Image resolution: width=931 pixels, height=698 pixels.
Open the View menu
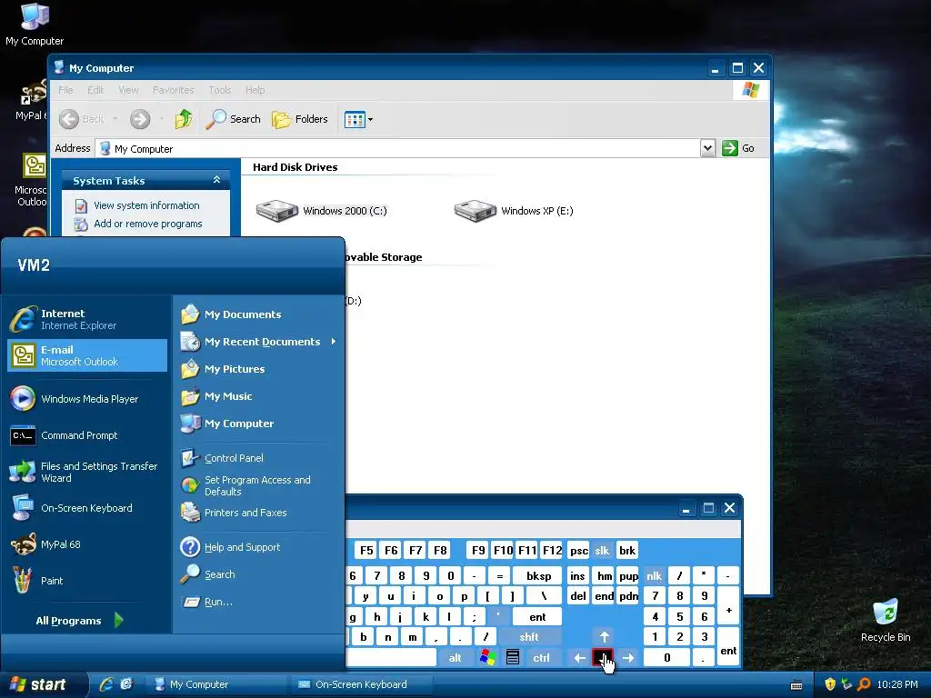click(128, 90)
